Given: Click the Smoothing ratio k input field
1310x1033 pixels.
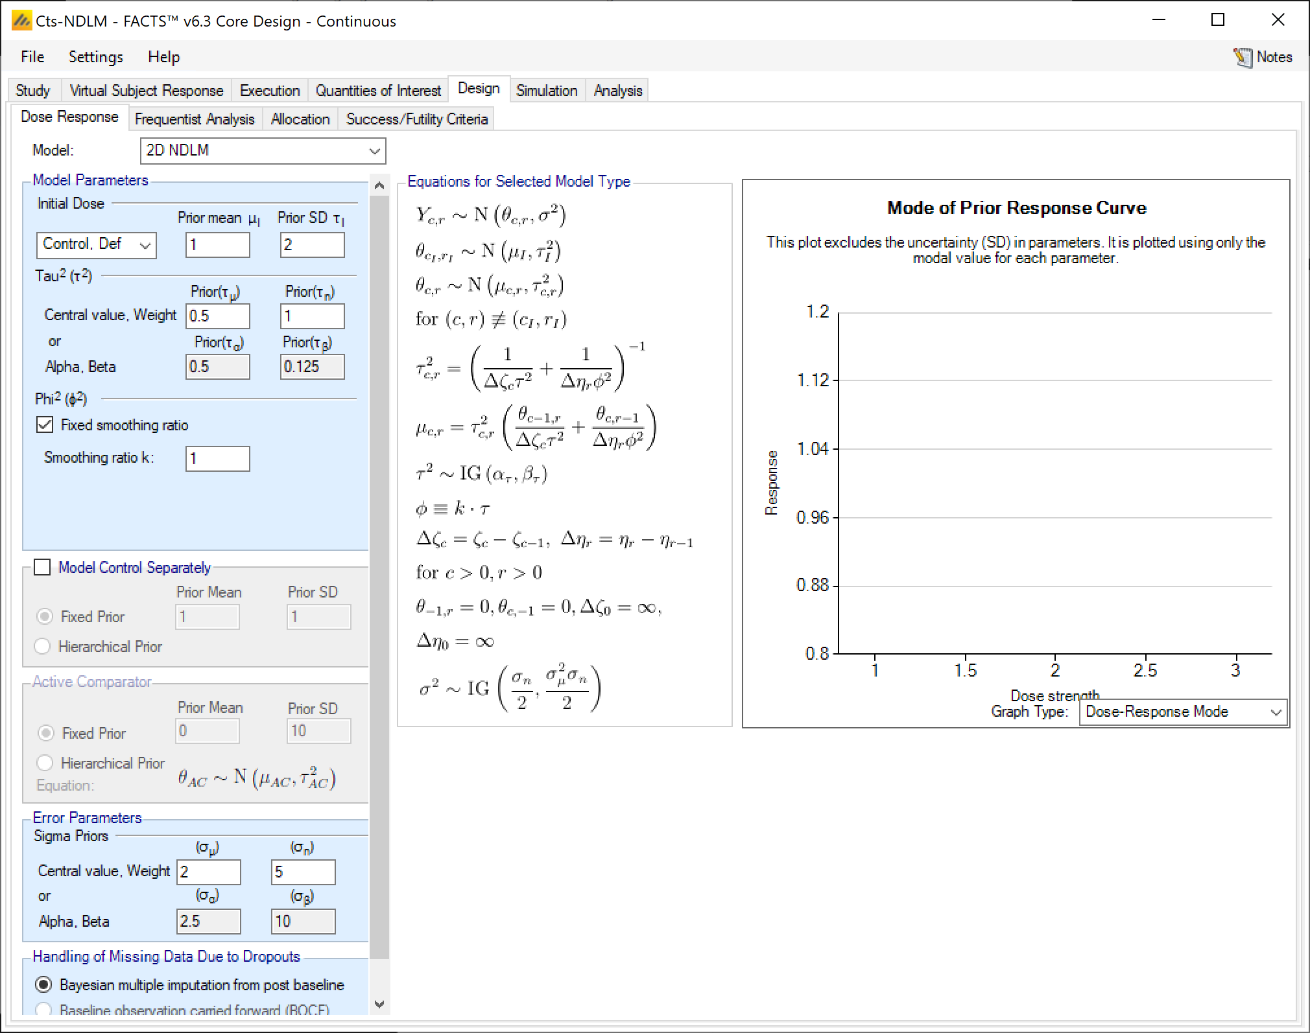Looking at the screenshot, I should (x=217, y=459).
